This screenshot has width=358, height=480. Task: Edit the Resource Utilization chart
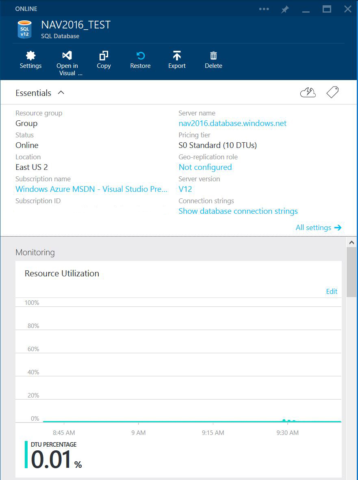click(332, 291)
